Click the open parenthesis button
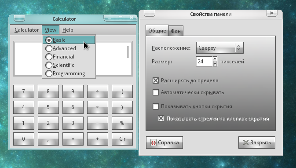 pos(122,91)
